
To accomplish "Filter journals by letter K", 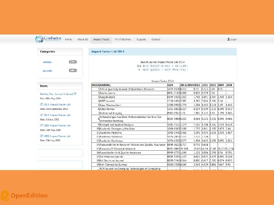I will point(178,66).
